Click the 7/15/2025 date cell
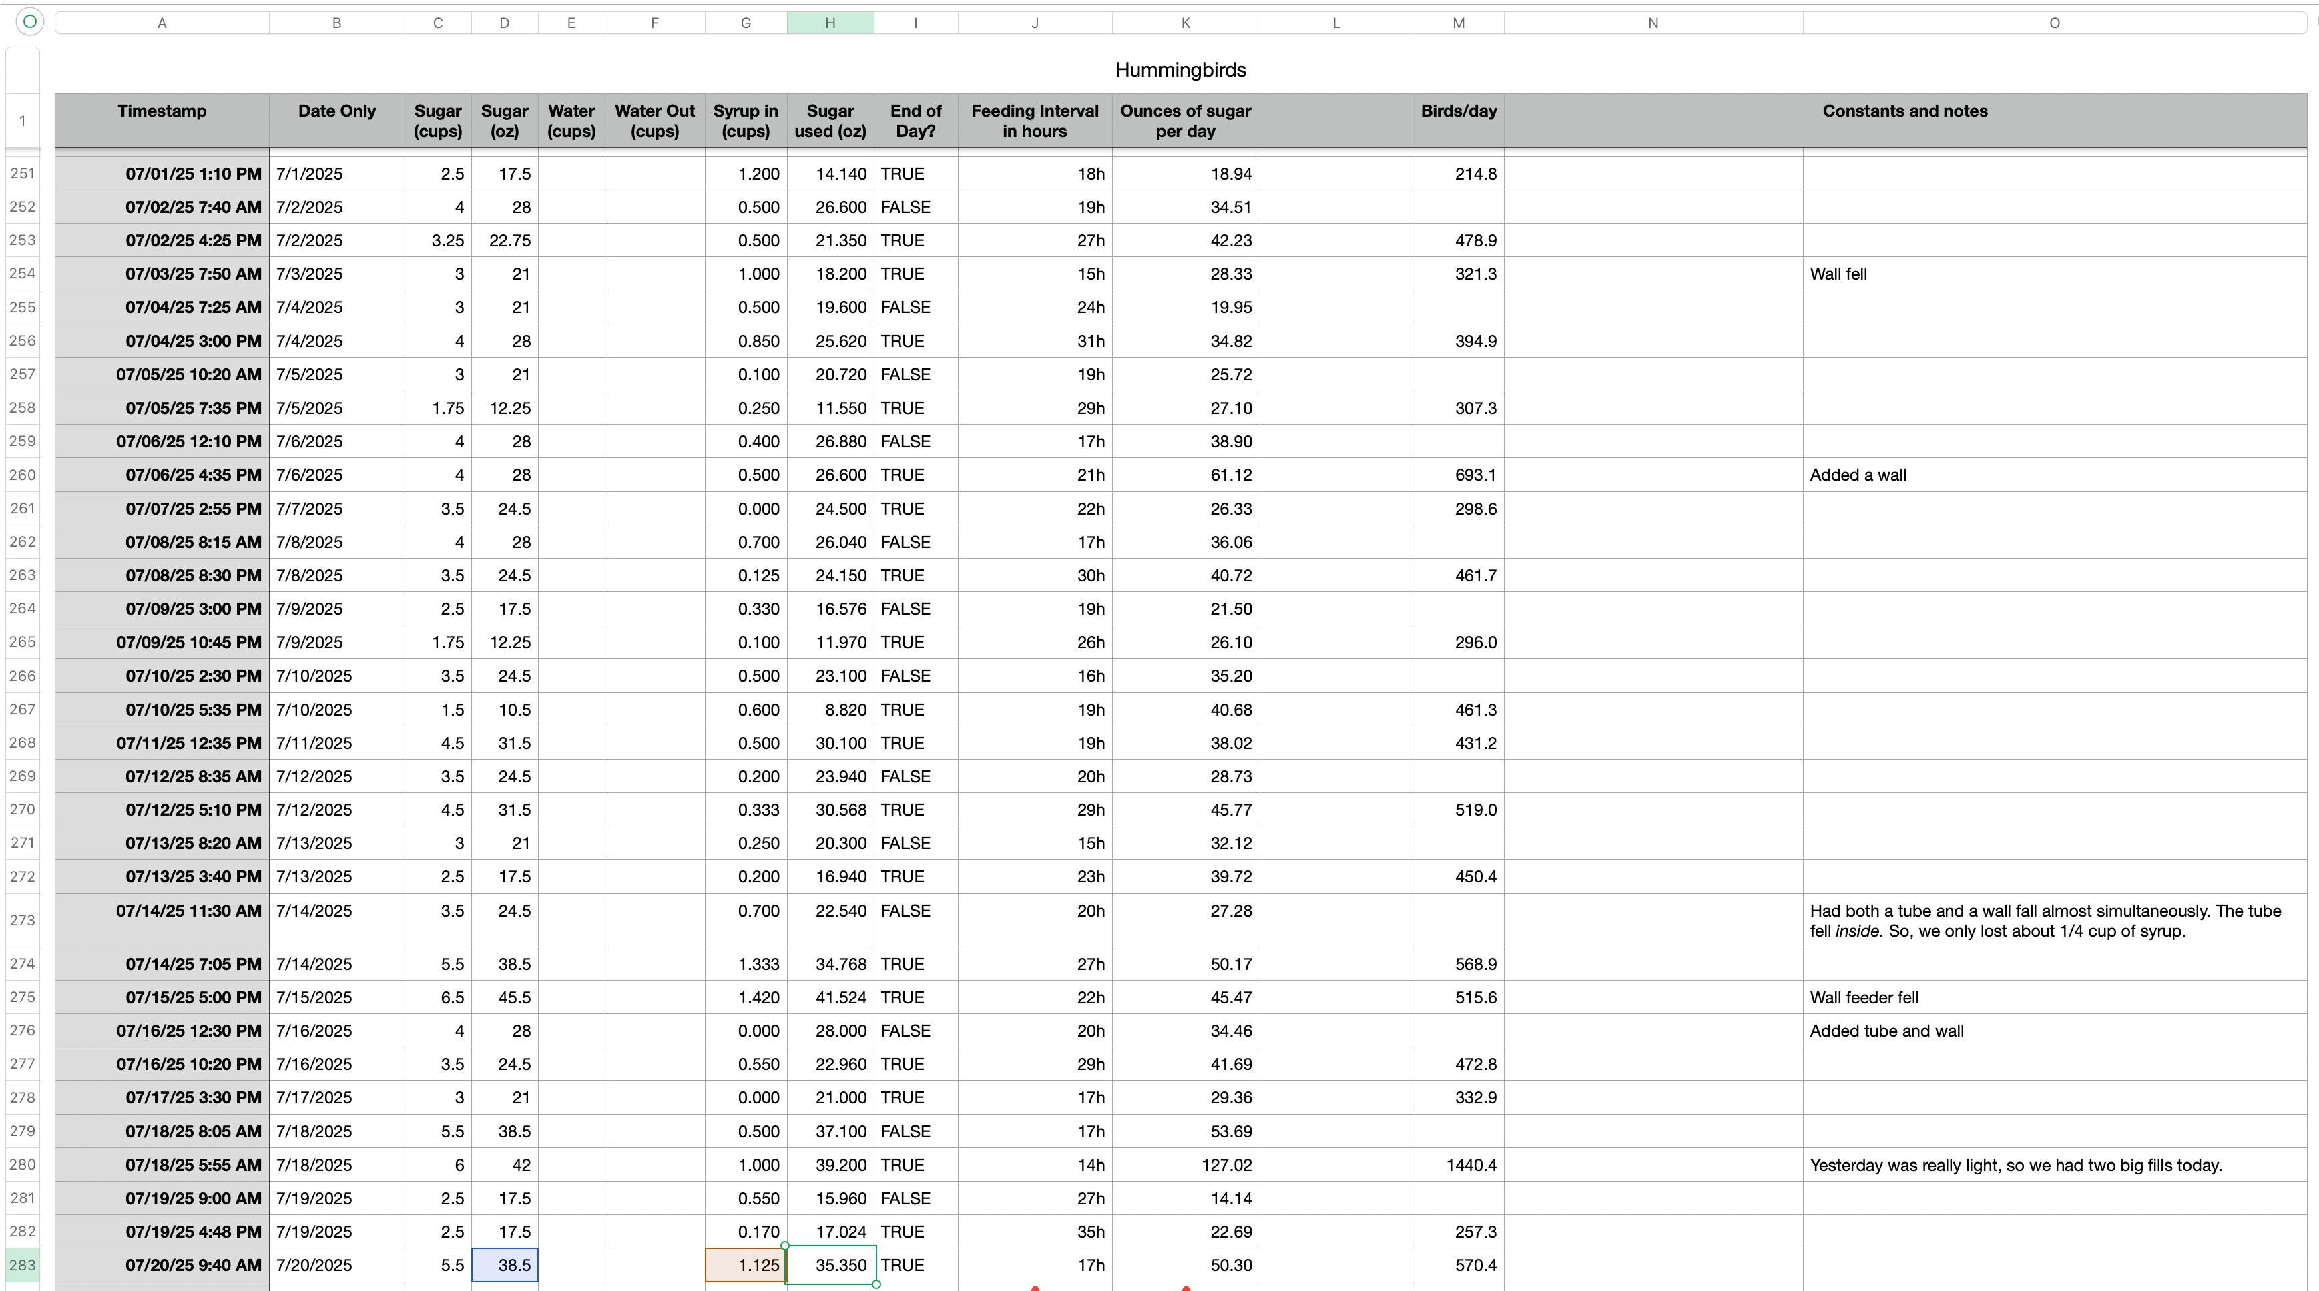 pyautogui.click(x=336, y=997)
